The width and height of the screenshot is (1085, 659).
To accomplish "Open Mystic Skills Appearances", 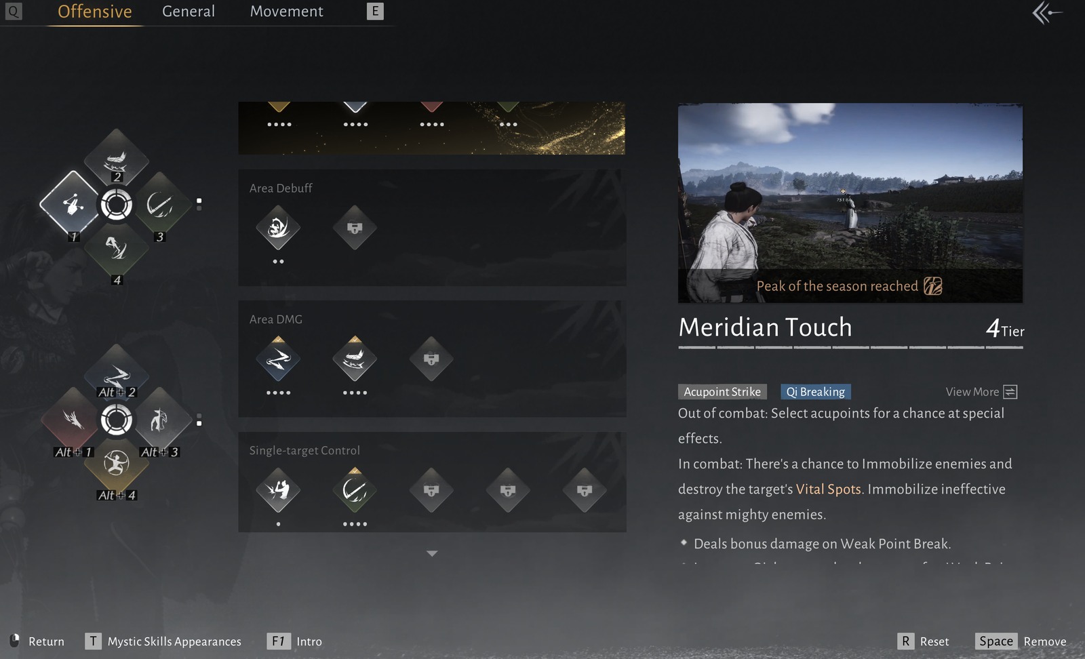I will pyautogui.click(x=163, y=641).
